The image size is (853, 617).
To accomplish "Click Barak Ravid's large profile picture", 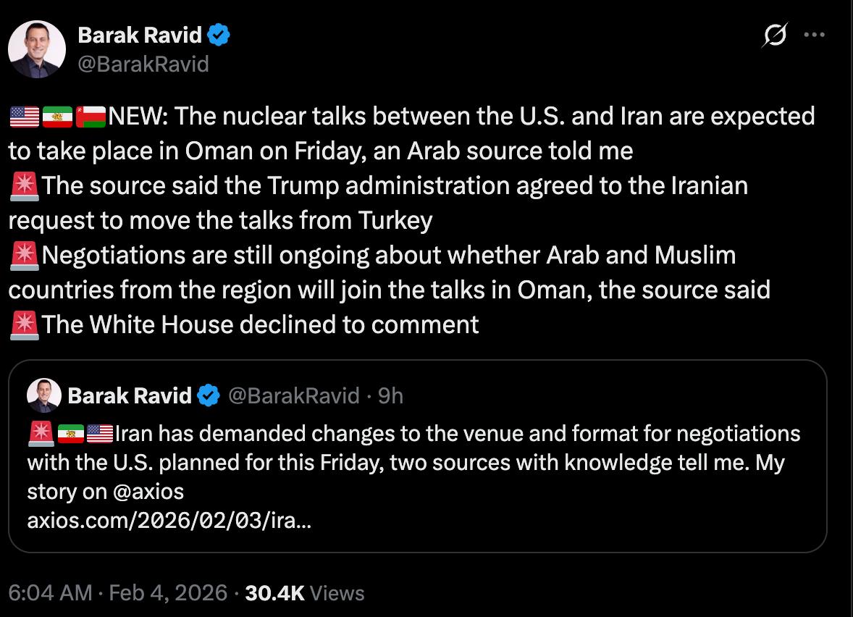I will point(37,49).
